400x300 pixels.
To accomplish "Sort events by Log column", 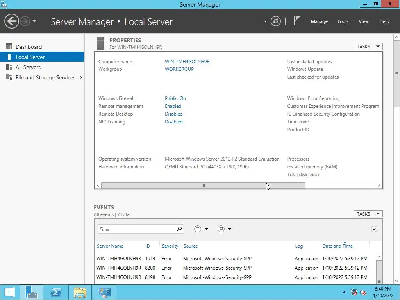I will 299,246.
